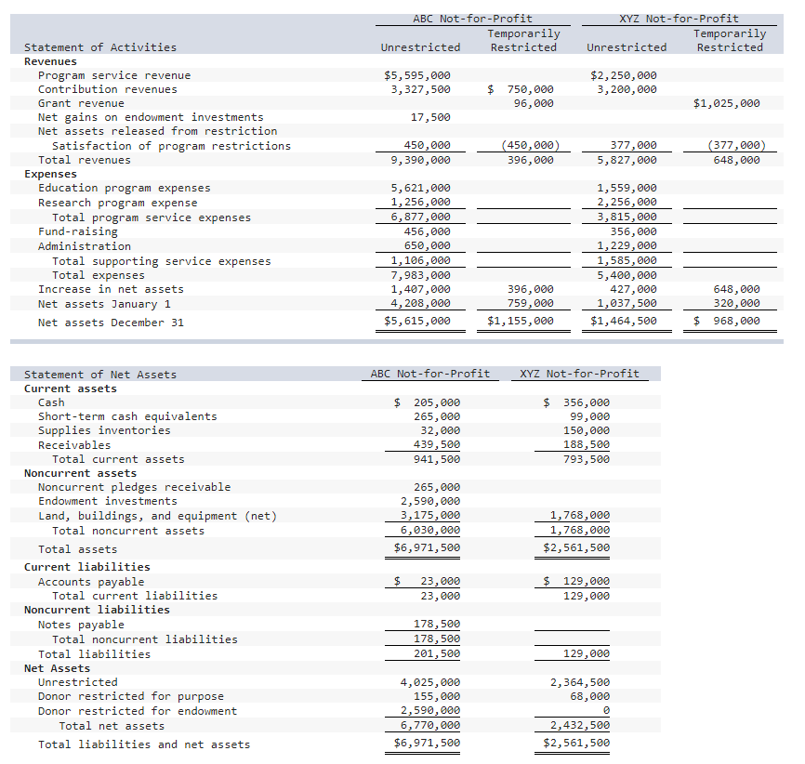Select 'Land, buildings, and equipment (net)' label

click(x=158, y=516)
